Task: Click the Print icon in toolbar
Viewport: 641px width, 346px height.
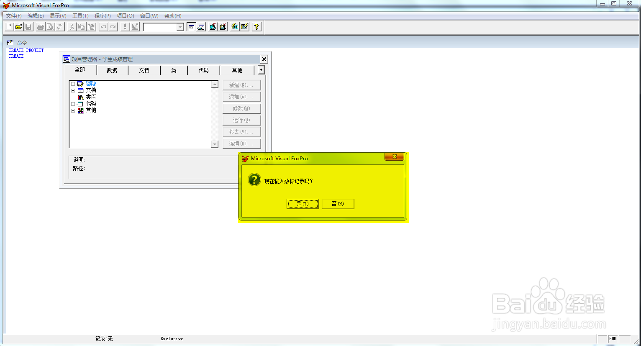Action: pyautogui.click(x=41, y=27)
